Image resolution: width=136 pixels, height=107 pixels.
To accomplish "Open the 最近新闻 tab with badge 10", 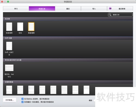I will pyautogui.click(x=120, y=9).
